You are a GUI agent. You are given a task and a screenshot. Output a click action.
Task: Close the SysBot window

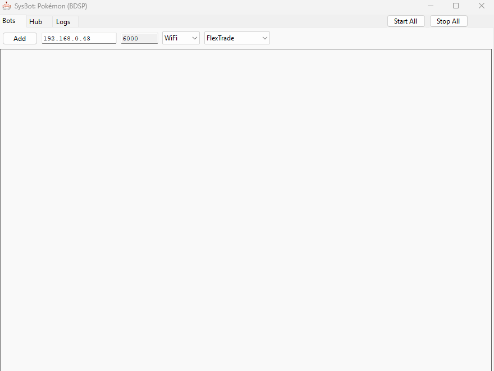coord(482,6)
